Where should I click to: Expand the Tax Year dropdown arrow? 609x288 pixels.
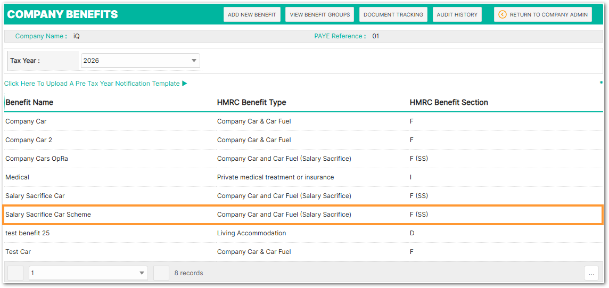coord(194,61)
